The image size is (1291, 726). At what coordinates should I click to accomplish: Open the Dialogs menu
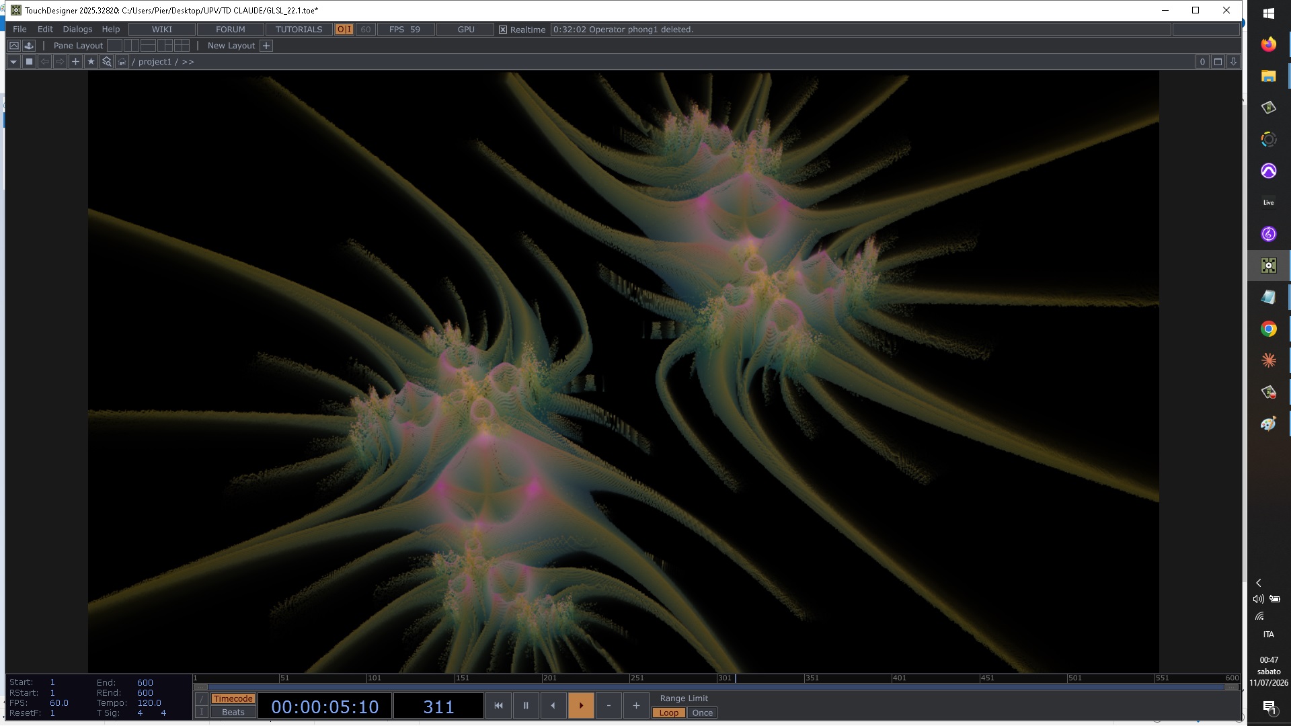[x=77, y=30]
